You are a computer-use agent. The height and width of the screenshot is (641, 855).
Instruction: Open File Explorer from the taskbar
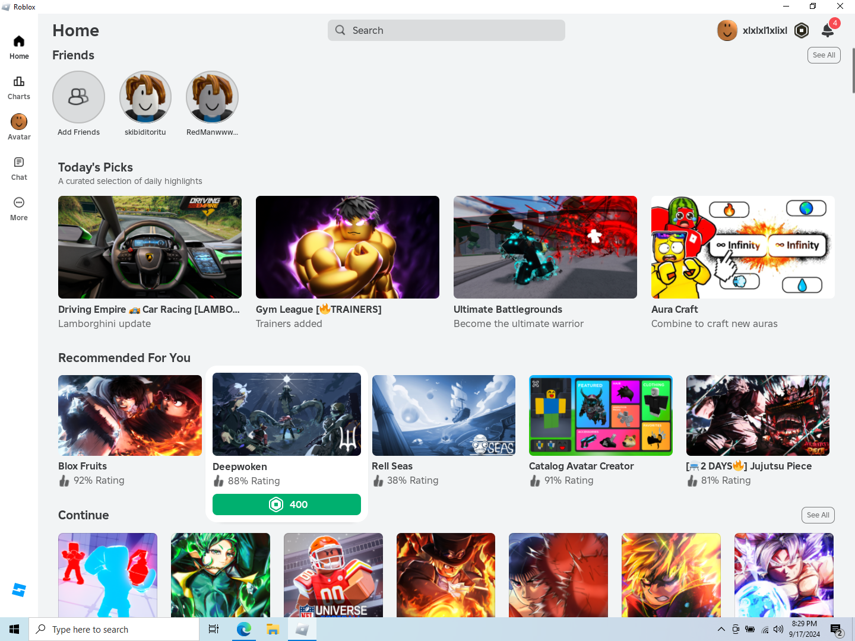[x=273, y=629]
